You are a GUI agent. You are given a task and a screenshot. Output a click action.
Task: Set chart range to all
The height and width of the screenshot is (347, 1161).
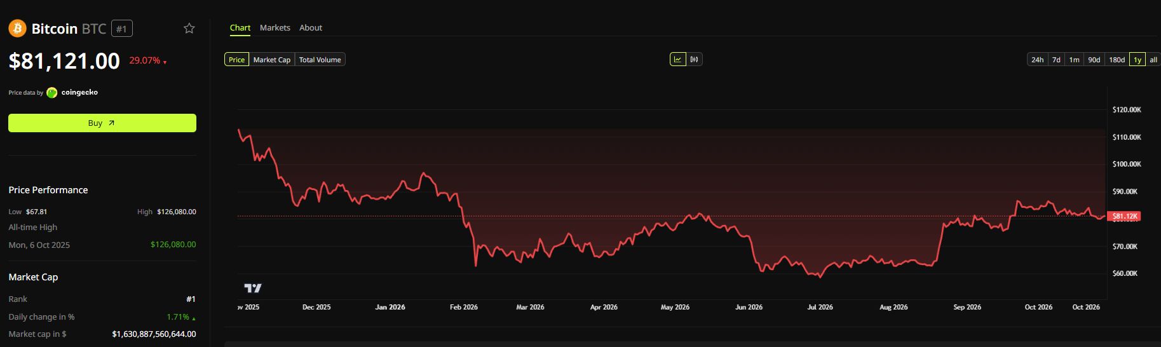[x=1153, y=60]
